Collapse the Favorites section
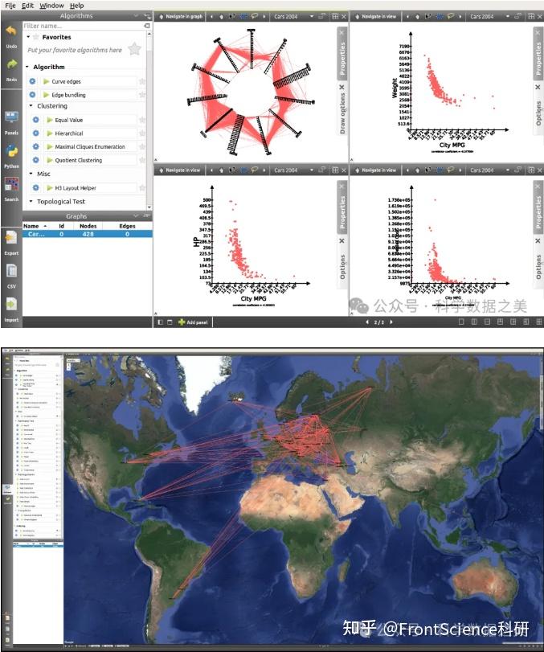The width and height of the screenshot is (544, 652). tap(28, 37)
